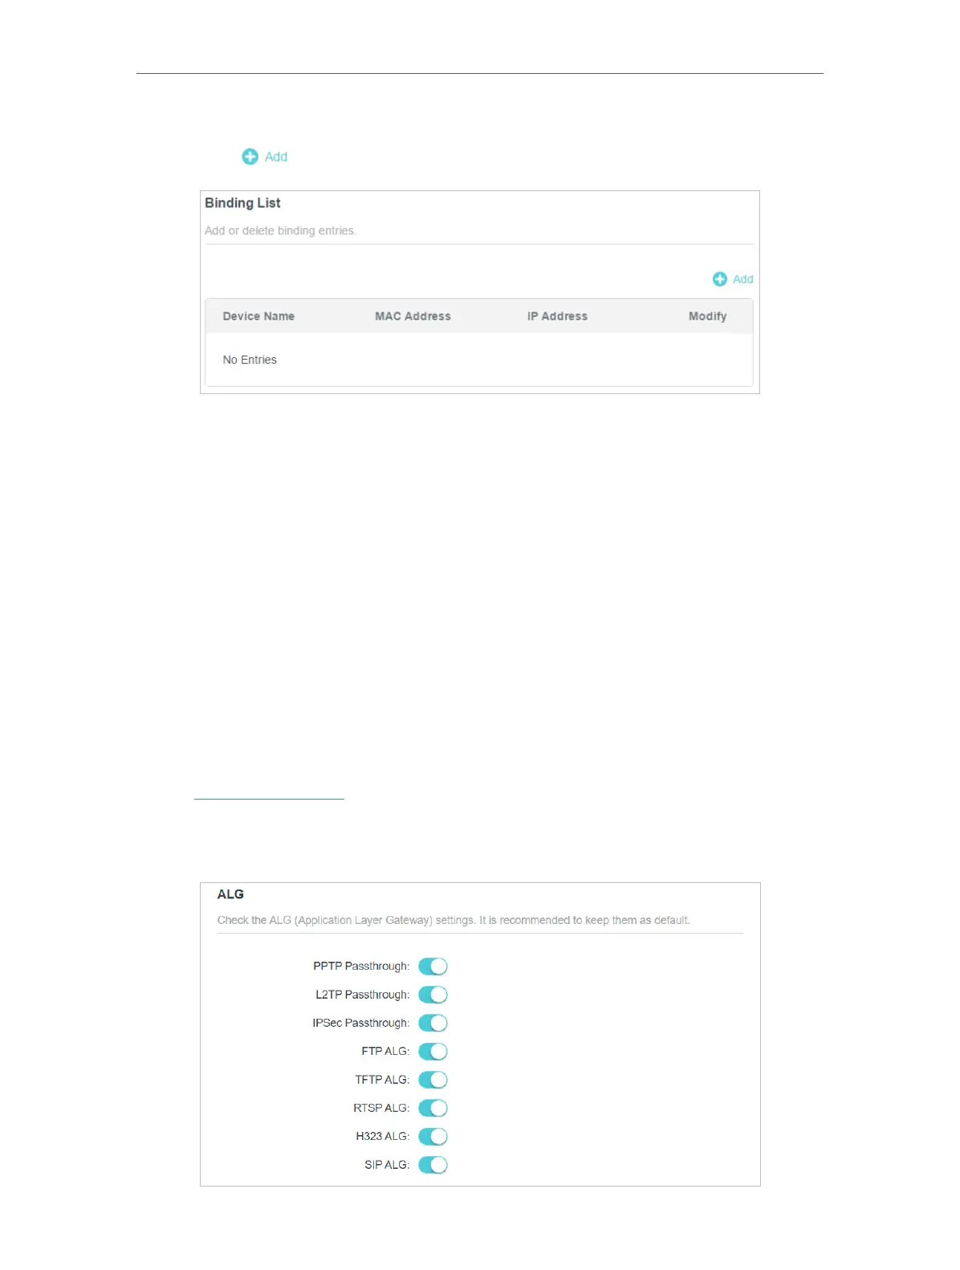The image size is (960, 1270).
Task: Click the ALG settings recommendation description text
Action: [x=454, y=920]
